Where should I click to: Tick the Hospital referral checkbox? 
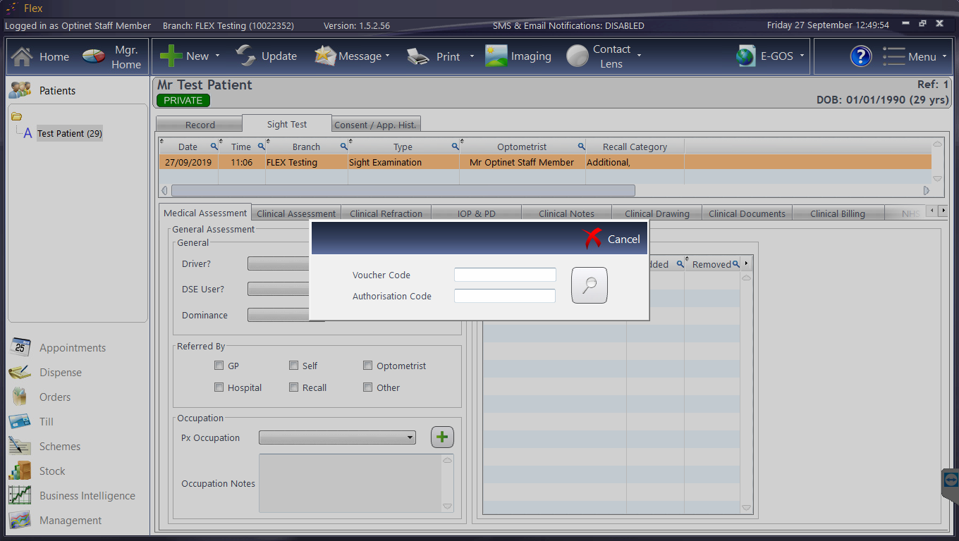pos(219,387)
